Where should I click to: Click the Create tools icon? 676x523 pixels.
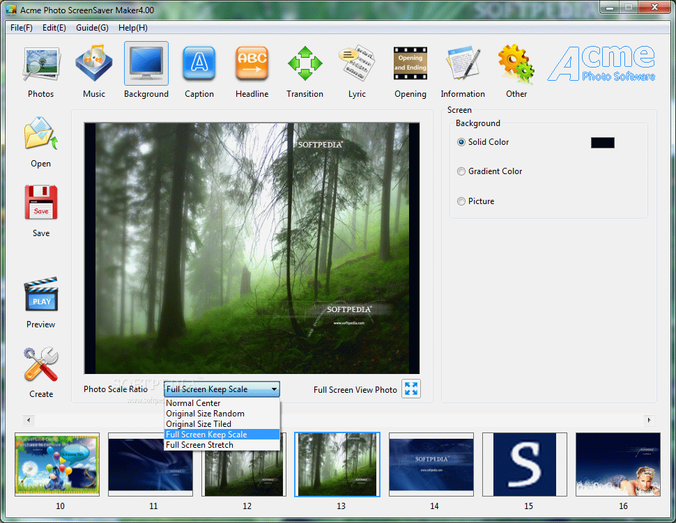coord(41,364)
